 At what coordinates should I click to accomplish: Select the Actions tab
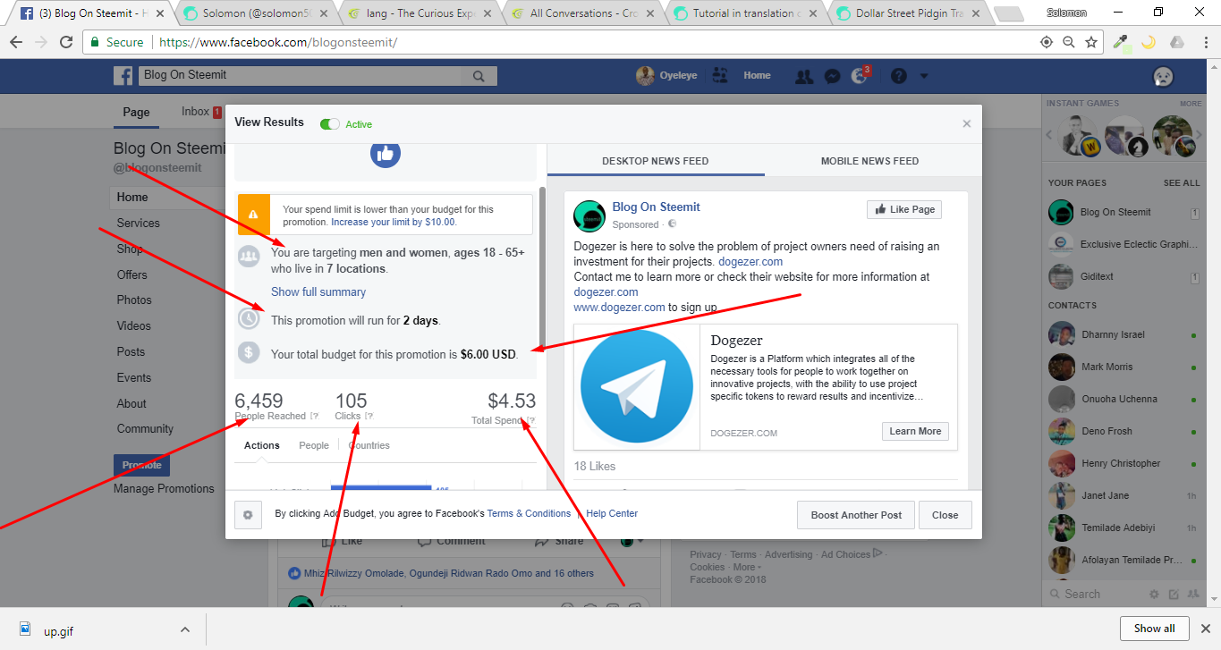click(x=262, y=445)
